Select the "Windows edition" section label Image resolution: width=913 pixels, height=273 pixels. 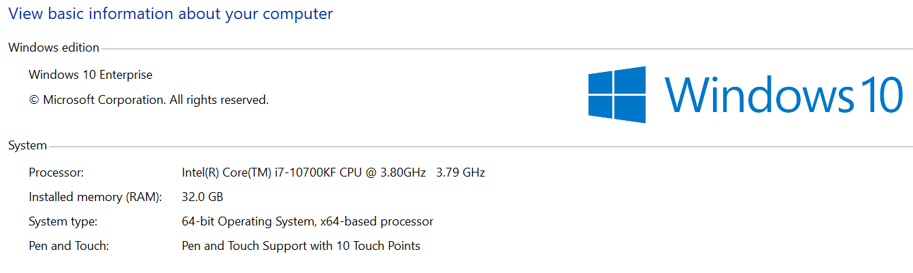(54, 48)
